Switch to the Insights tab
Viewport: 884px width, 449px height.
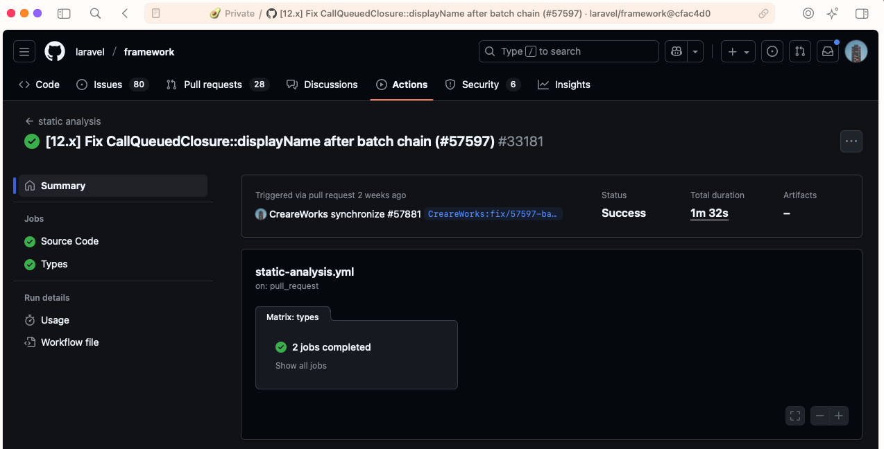[564, 85]
